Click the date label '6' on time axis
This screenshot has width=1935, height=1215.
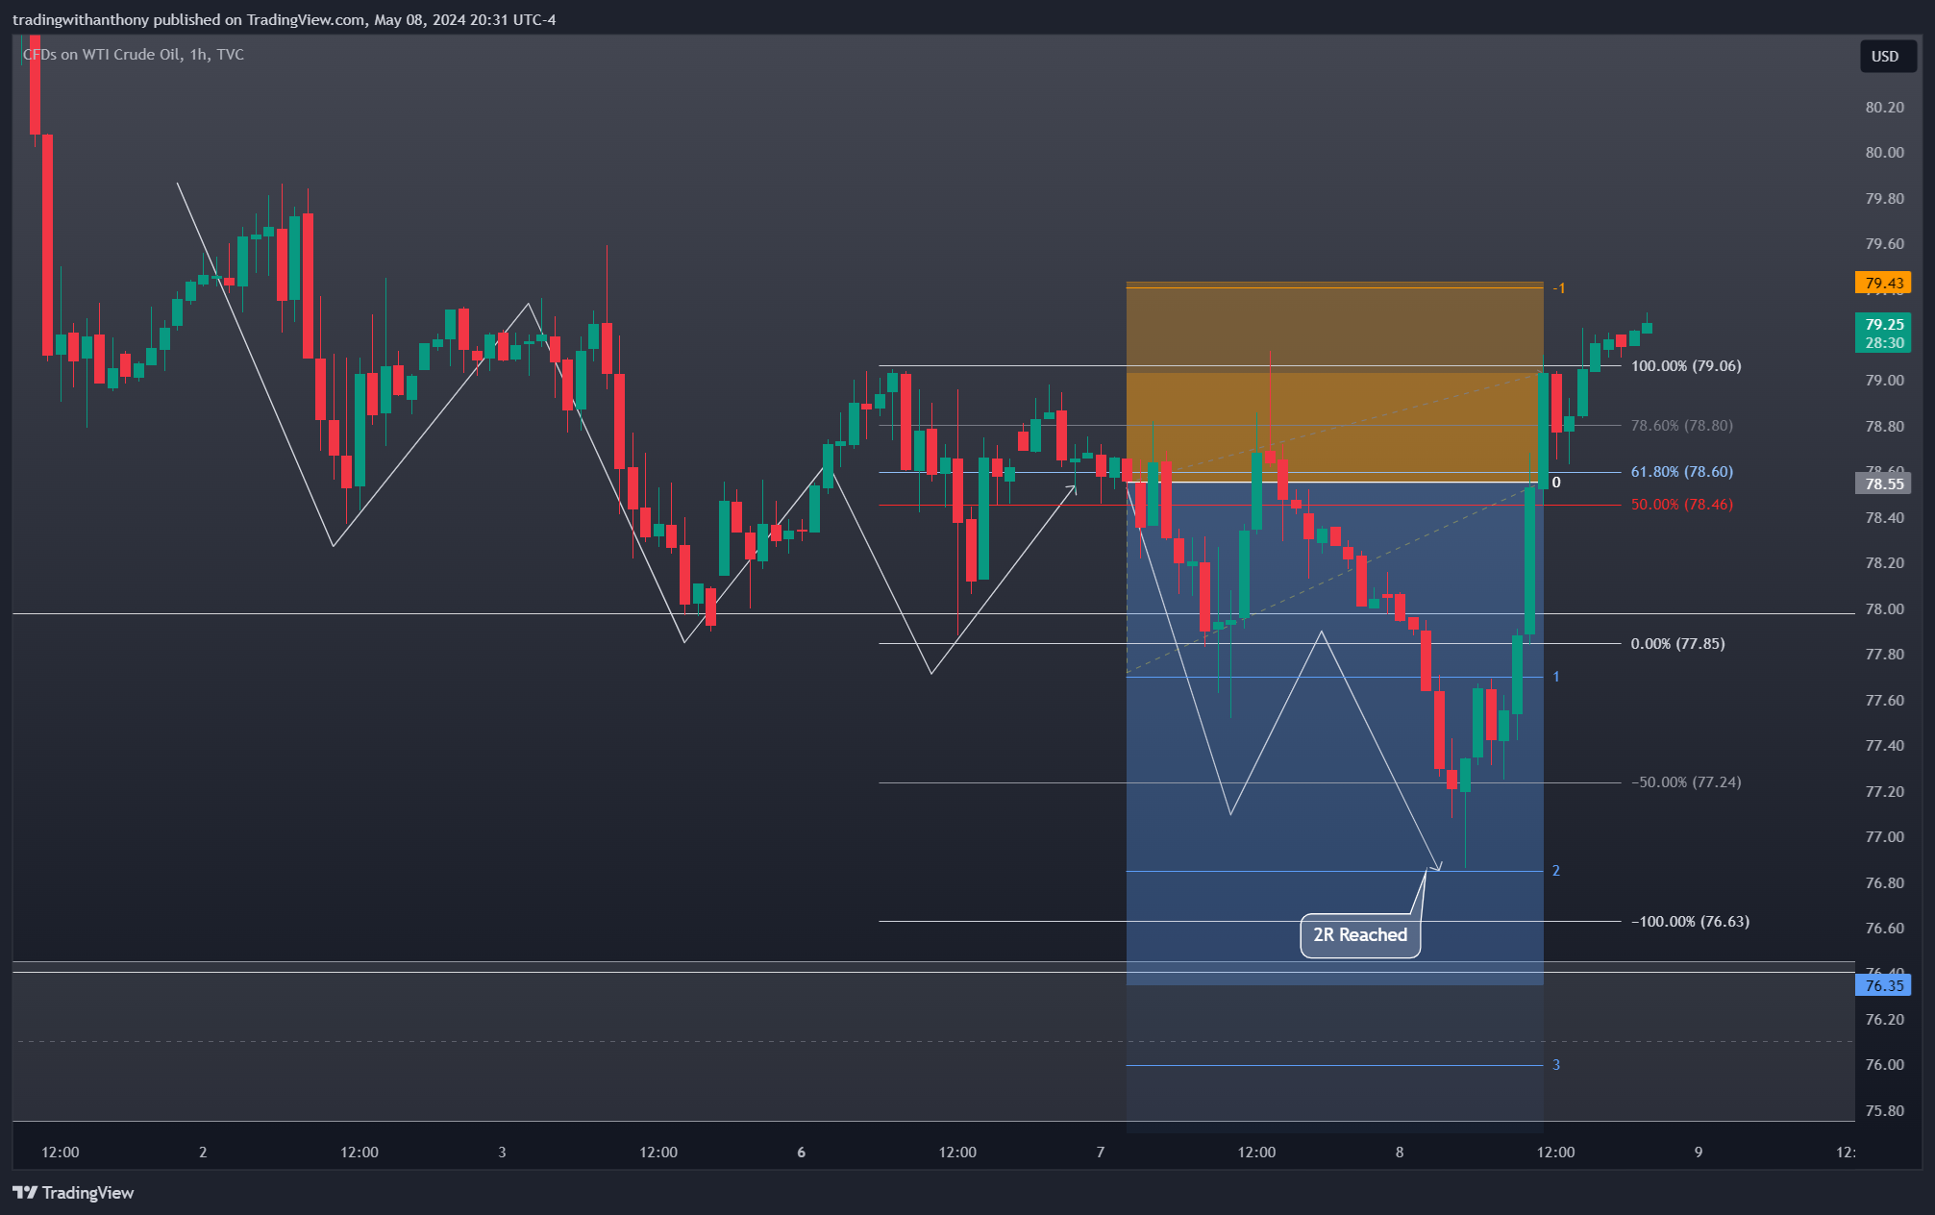pyautogui.click(x=801, y=1153)
